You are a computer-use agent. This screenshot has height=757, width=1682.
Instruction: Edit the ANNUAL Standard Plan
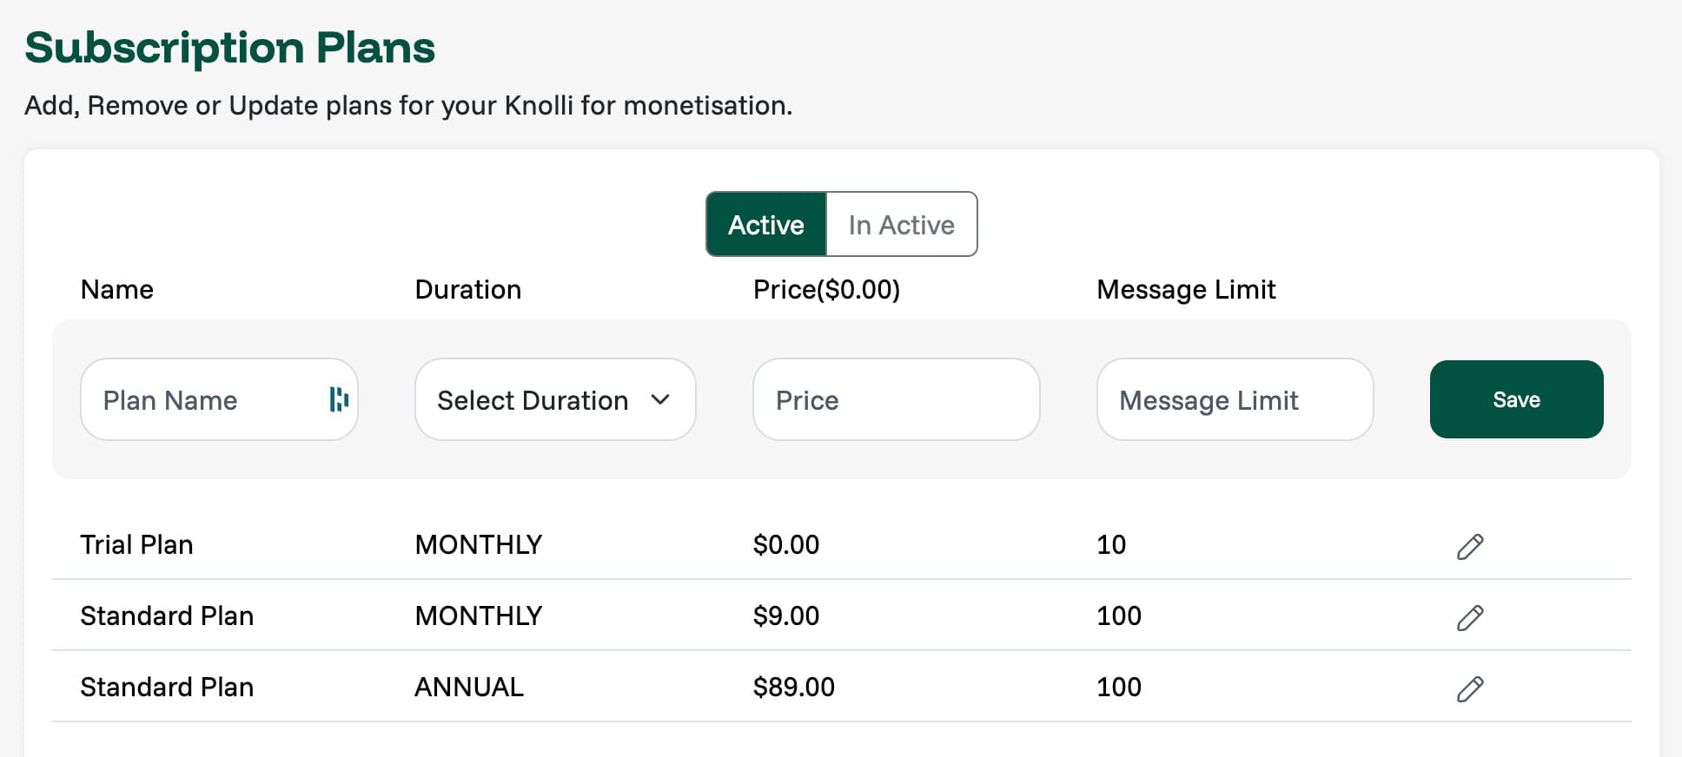tap(1469, 688)
